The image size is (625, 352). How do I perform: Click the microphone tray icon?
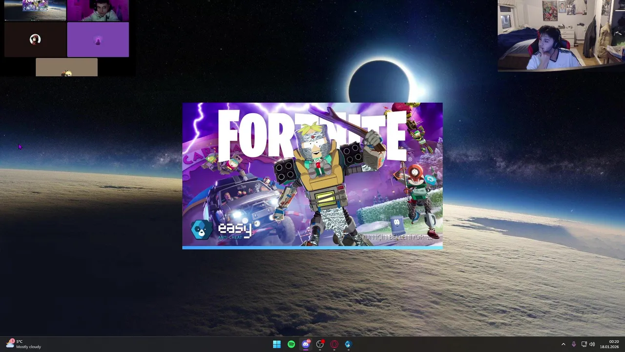[574, 344]
